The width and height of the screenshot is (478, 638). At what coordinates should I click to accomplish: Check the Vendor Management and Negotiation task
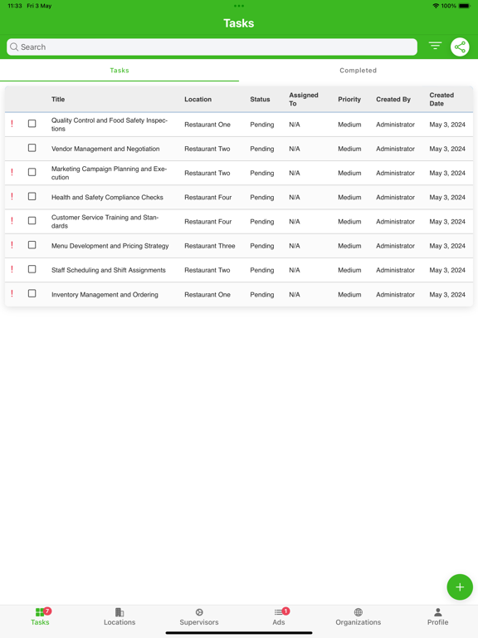pos(32,148)
